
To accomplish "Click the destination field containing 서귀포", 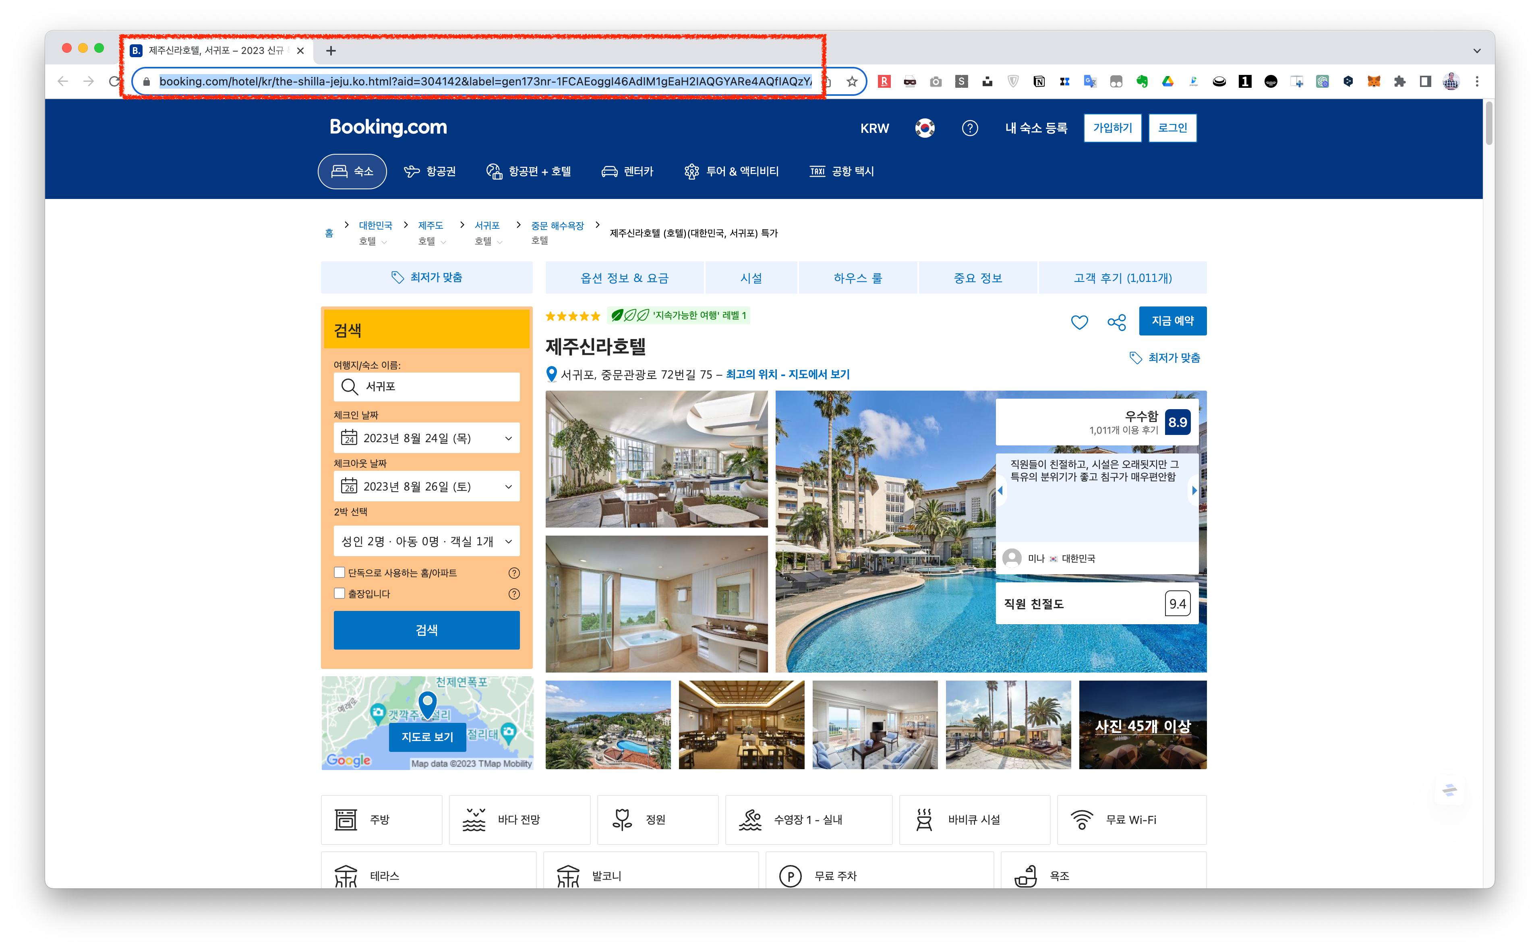I will click(426, 387).
